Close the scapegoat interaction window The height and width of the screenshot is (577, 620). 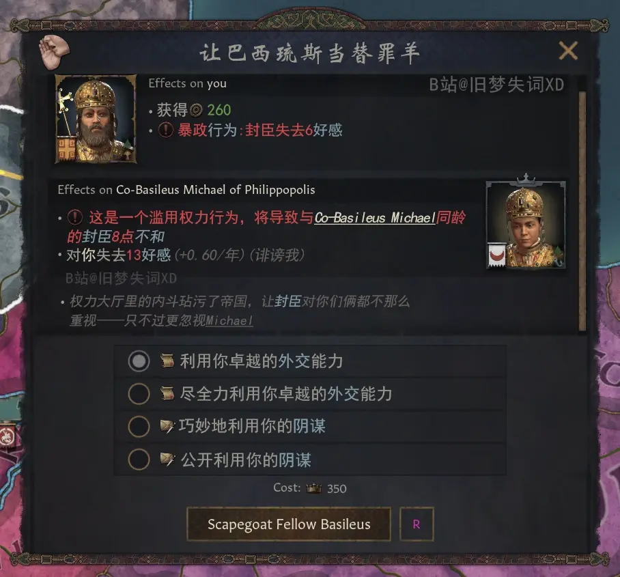click(x=568, y=51)
